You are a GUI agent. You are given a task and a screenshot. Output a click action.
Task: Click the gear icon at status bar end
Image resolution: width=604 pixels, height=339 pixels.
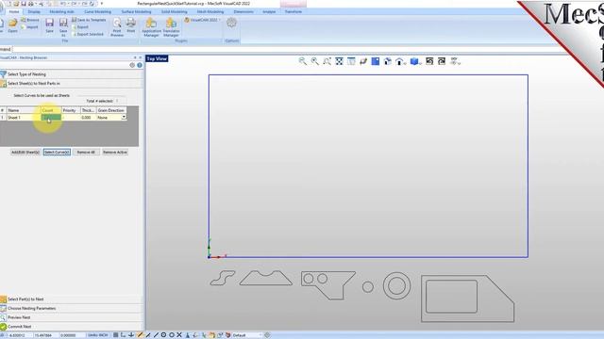[x=267, y=335]
